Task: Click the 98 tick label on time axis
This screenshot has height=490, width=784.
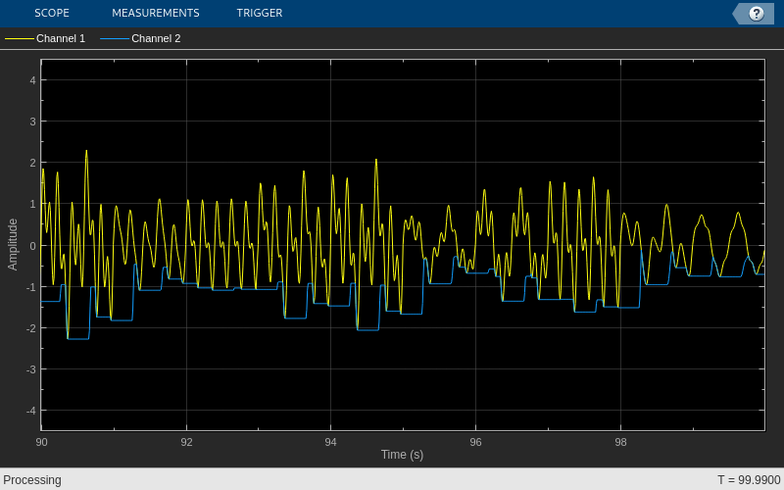Action: point(620,443)
